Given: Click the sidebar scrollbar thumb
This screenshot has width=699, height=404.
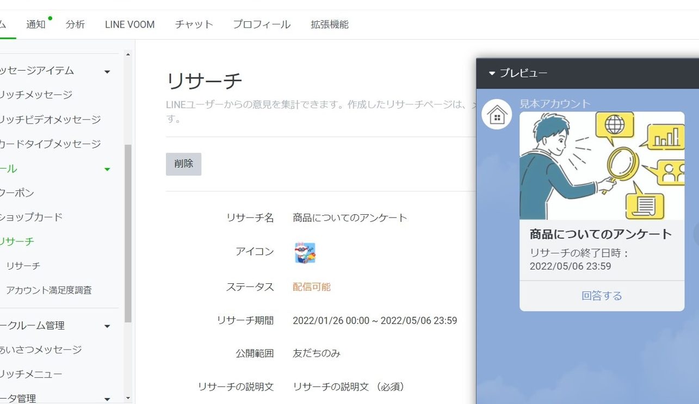Looking at the screenshot, I should tap(128, 233).
